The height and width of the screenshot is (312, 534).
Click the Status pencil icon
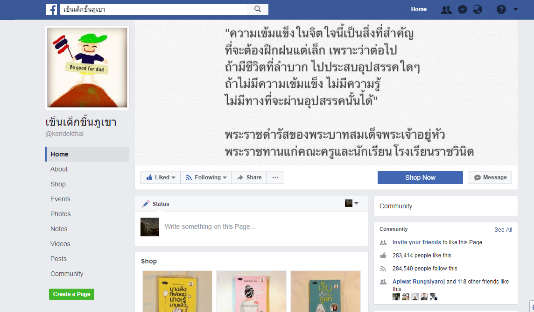[x=146, y=204]
